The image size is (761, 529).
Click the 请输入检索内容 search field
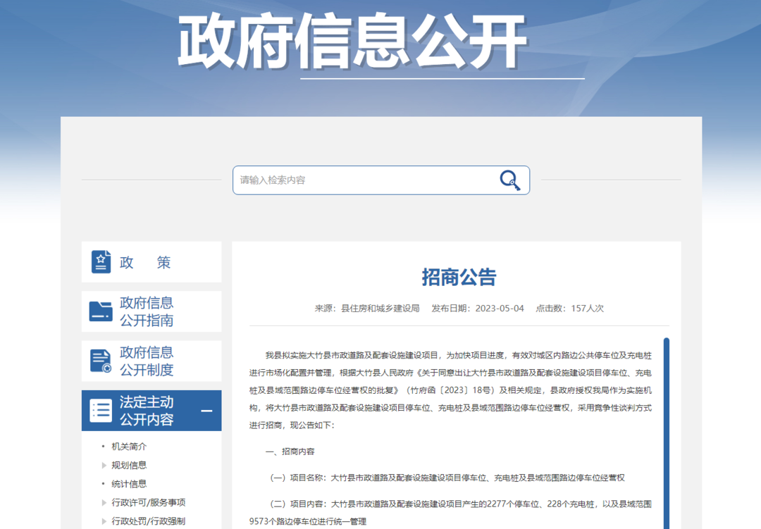tap(366, 180)
